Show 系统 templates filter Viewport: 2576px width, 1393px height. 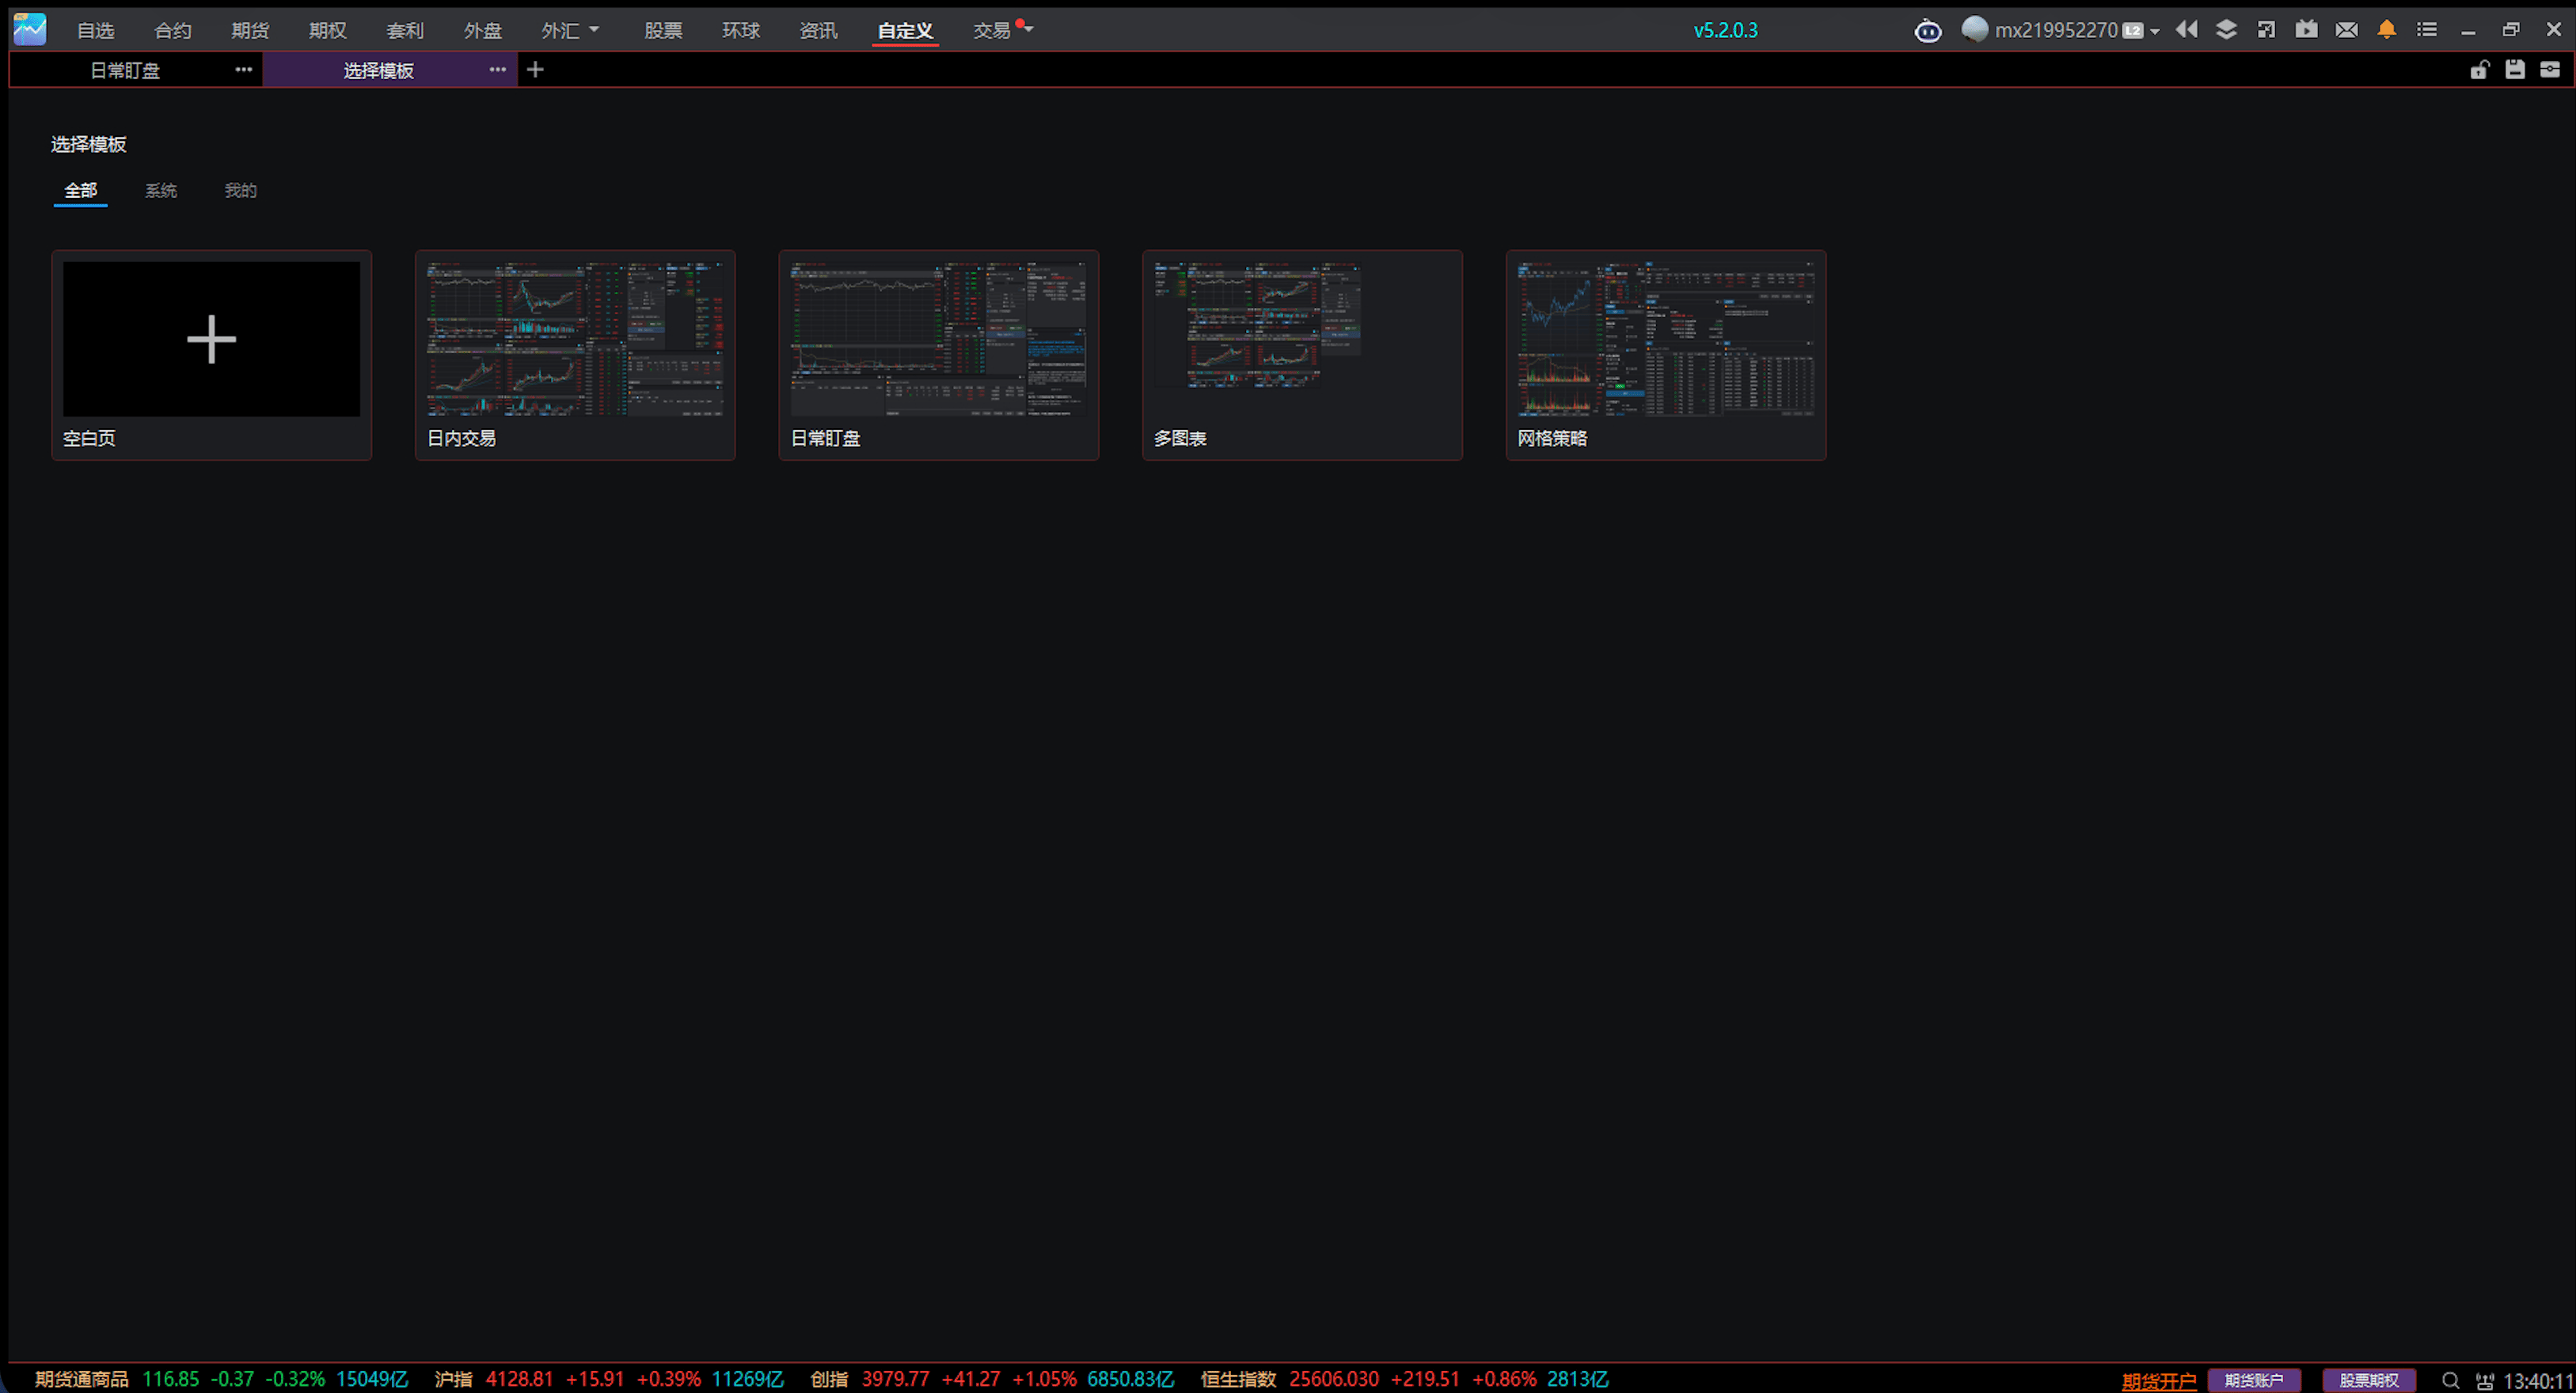pyautogui.click(x=161, y=190)
